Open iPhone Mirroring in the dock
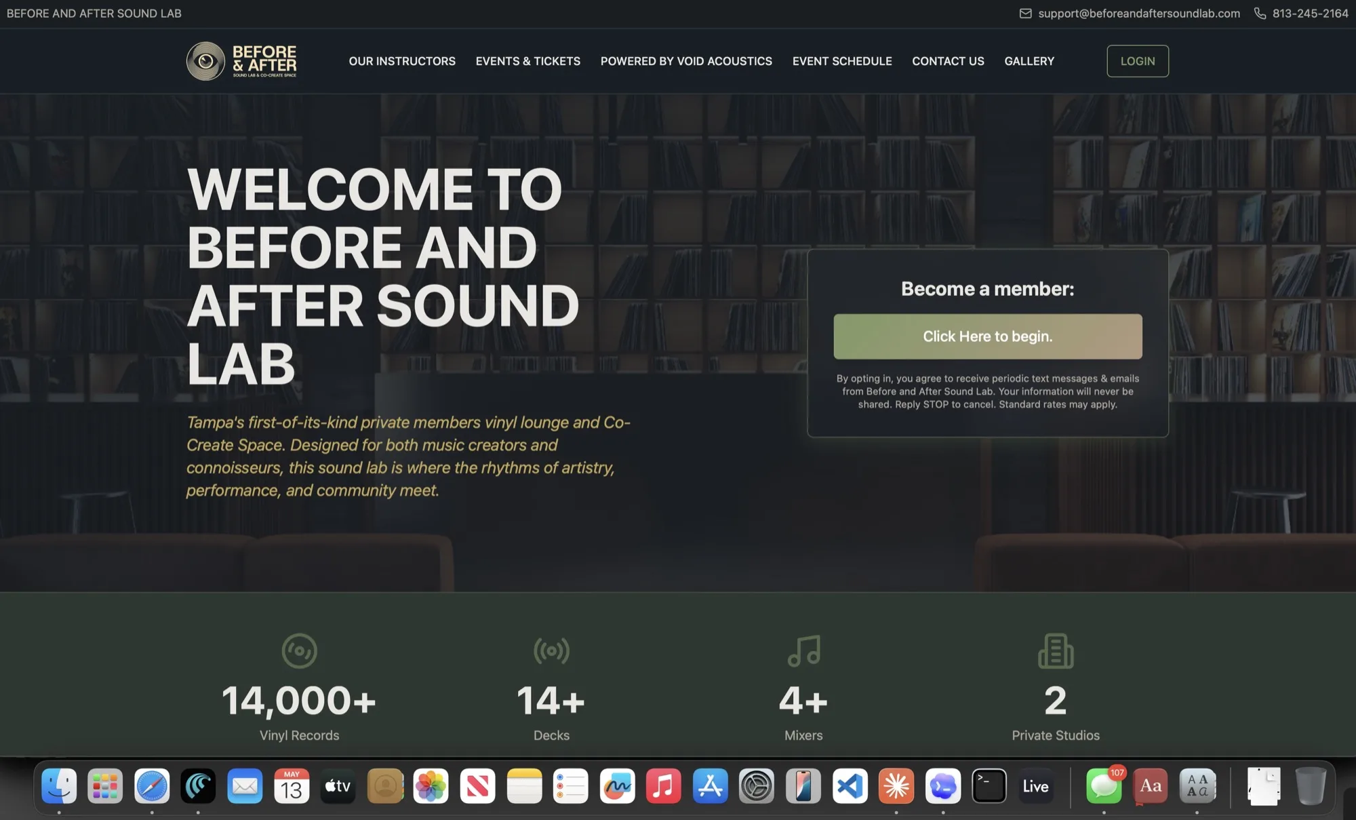1356x820 pixels. coord(803,786)
